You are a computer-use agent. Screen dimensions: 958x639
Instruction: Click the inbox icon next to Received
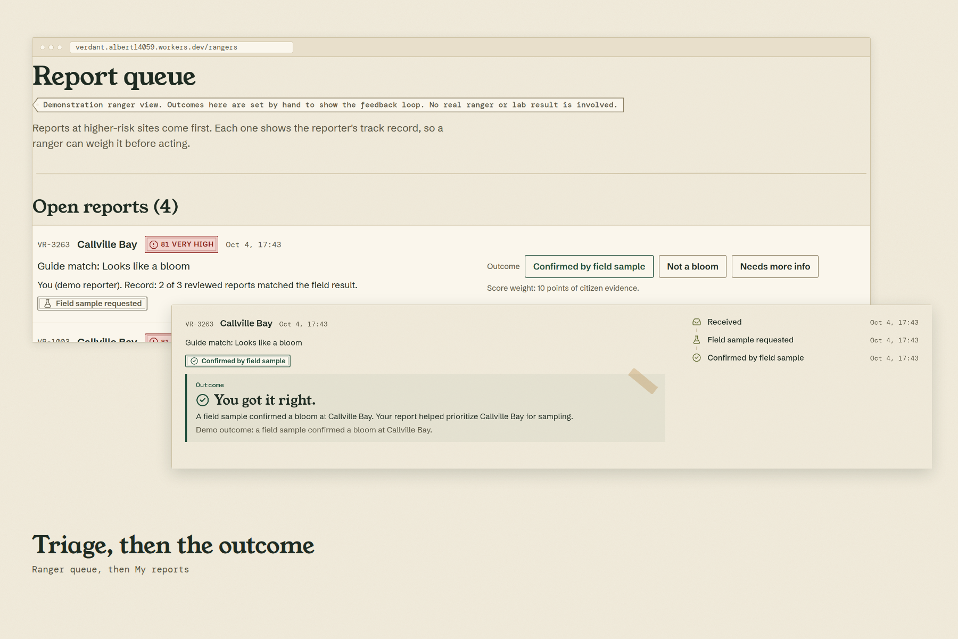[696, 322]
